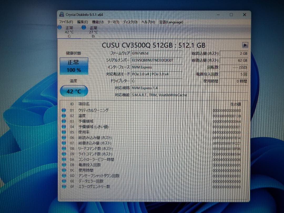Click the status dot for エラーログエントリー数
Image resolution: width=284 pixels, height=213 pixels.
[64, 187]
